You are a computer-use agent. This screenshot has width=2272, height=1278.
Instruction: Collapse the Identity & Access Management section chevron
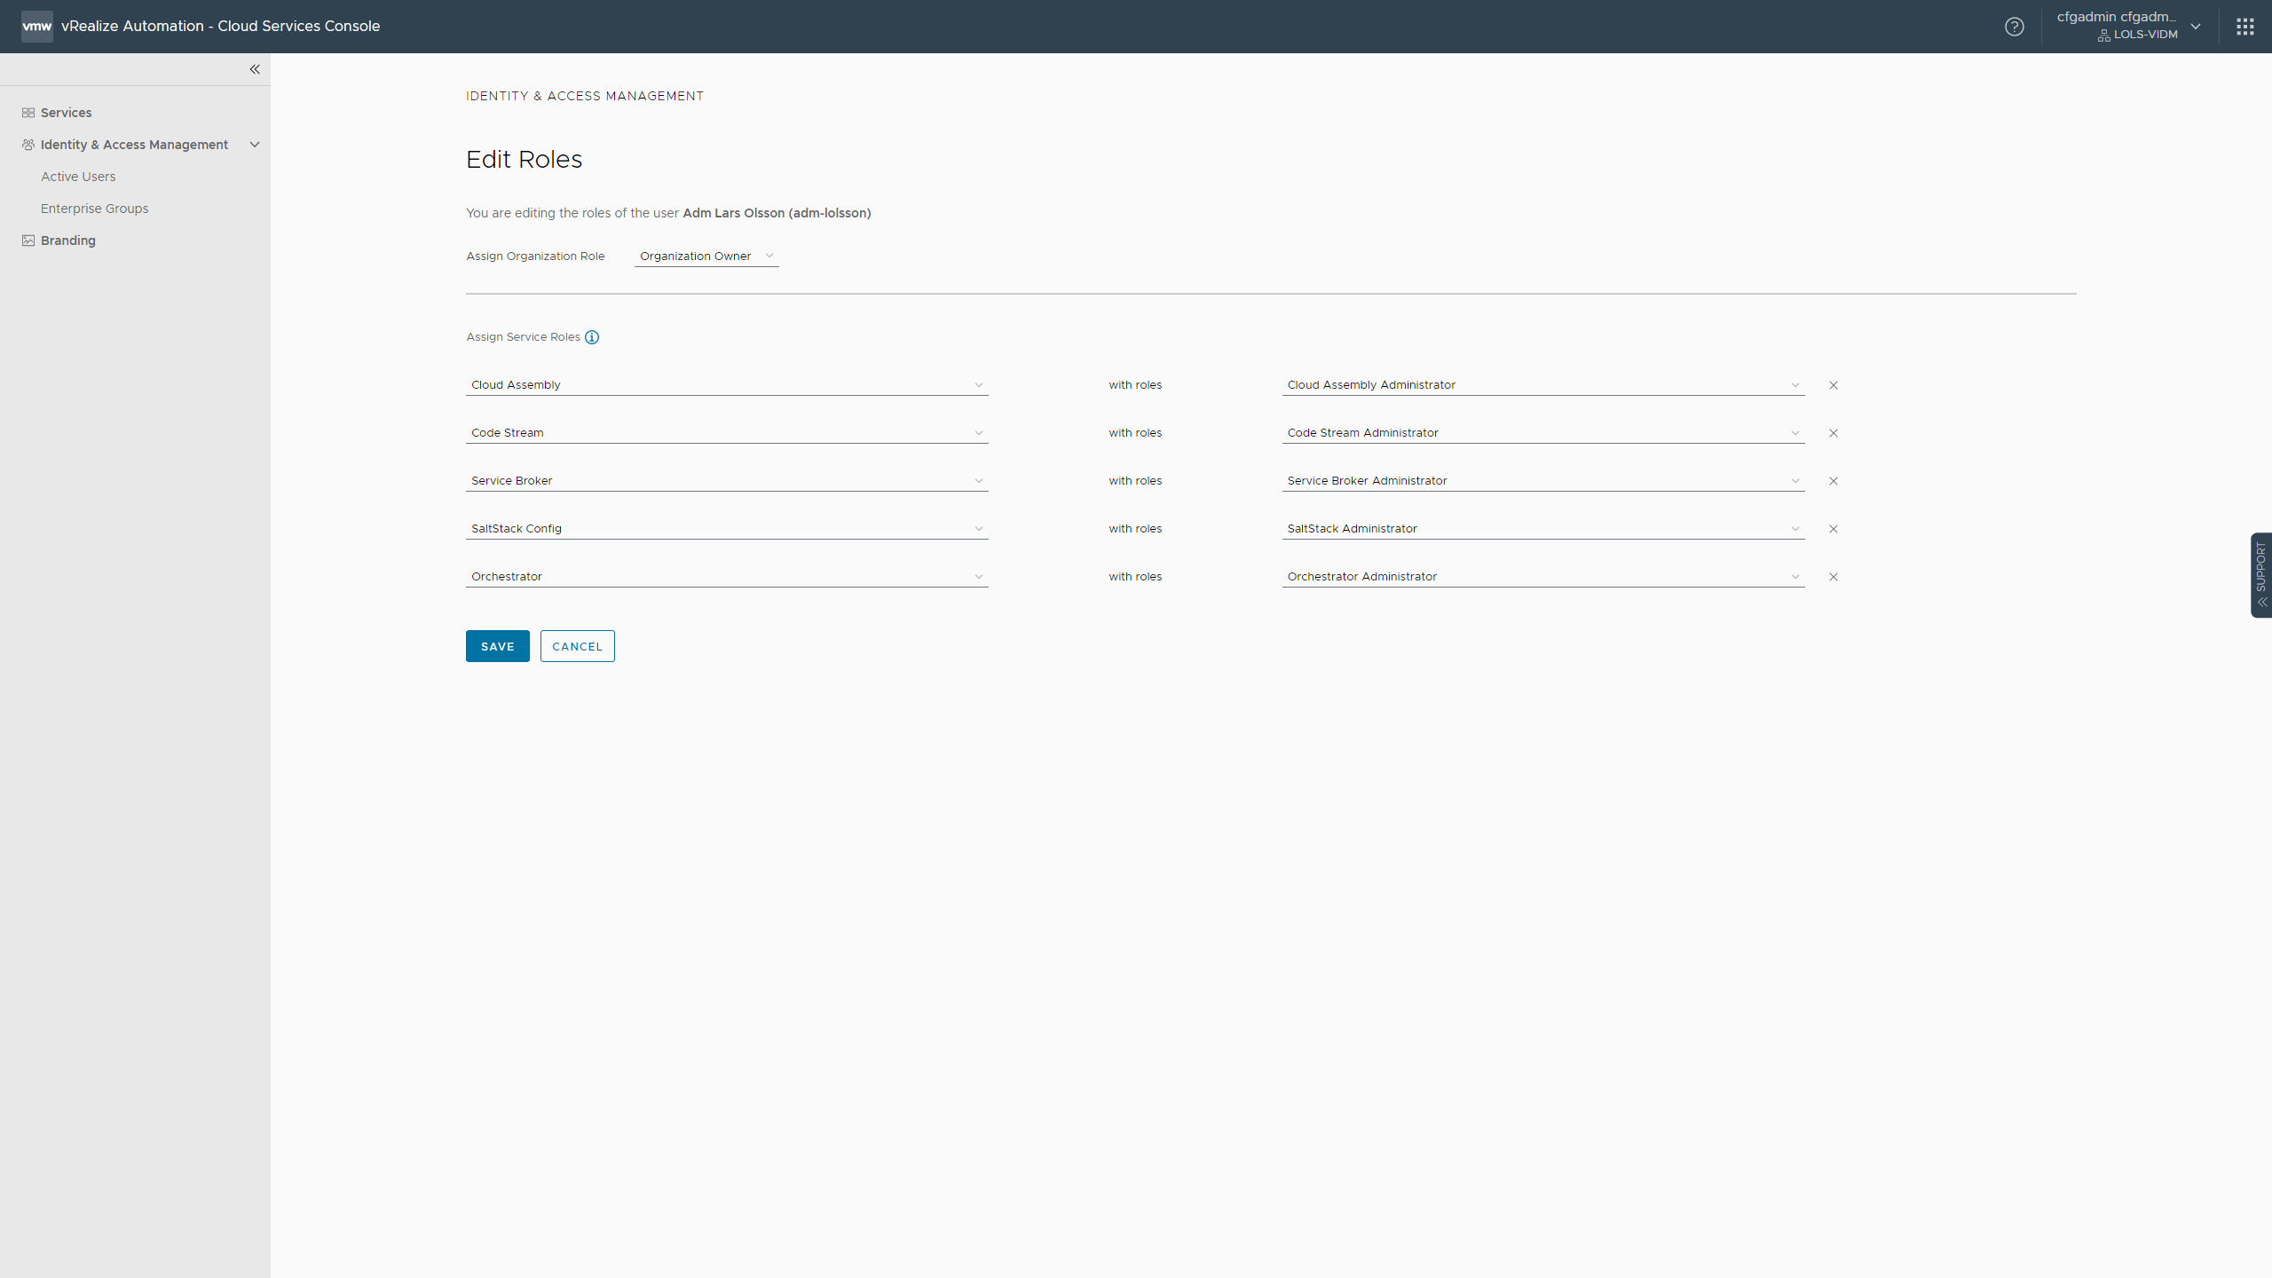click(x=255, y=145)
